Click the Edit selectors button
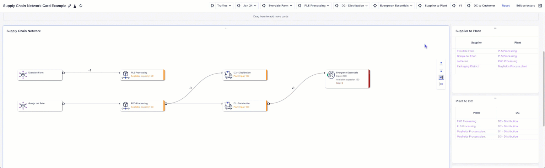Screen dimensions: 545x168 (x=525, y=6)
